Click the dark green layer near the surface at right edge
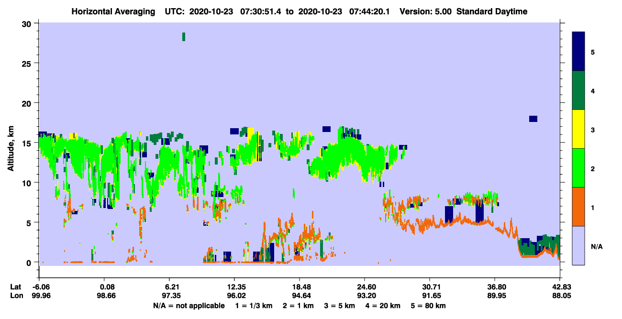 (539, 246)
